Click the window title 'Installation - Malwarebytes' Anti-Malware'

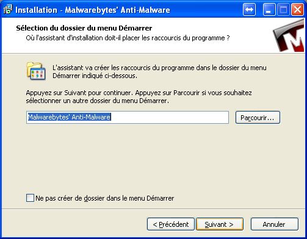(x=93, y=10)
